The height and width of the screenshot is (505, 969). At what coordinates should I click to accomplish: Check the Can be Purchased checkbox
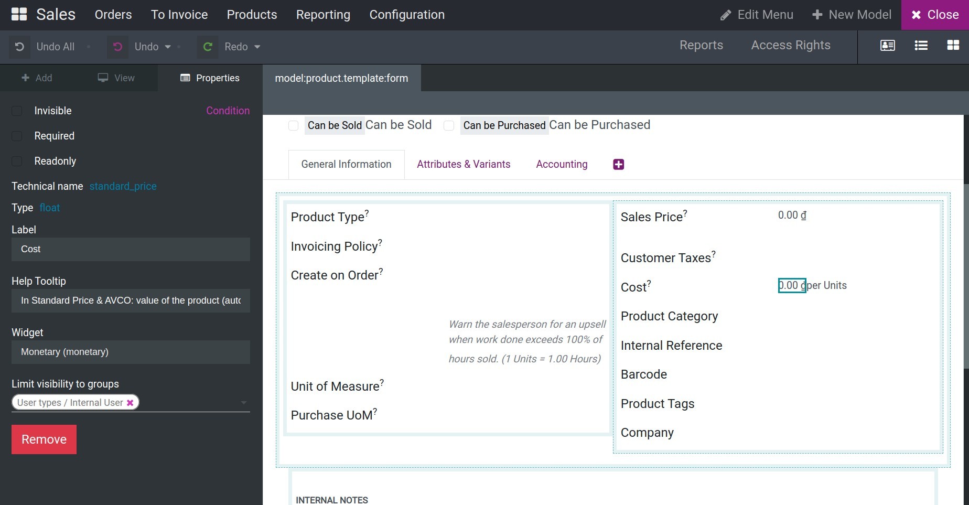click(449, 125)
